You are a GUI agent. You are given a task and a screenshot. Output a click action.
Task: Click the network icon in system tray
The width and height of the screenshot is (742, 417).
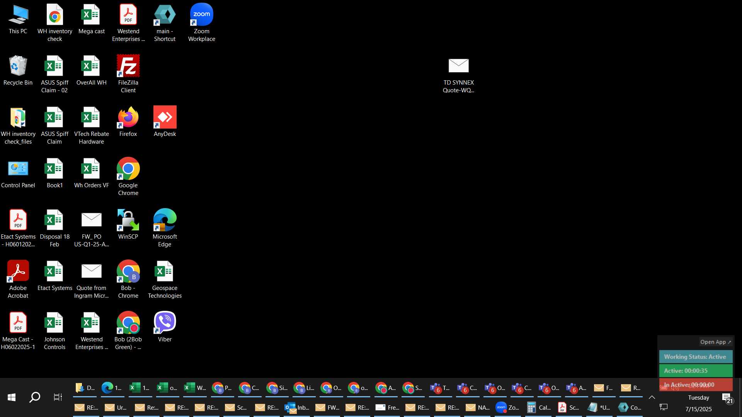(664, 407)
